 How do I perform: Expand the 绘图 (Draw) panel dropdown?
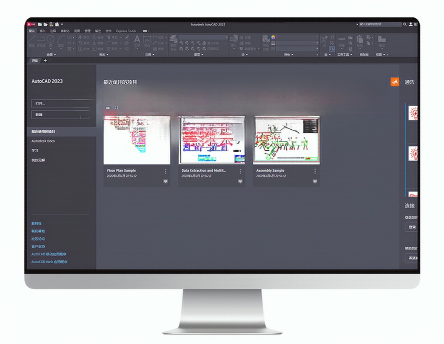tap(51, 54)
